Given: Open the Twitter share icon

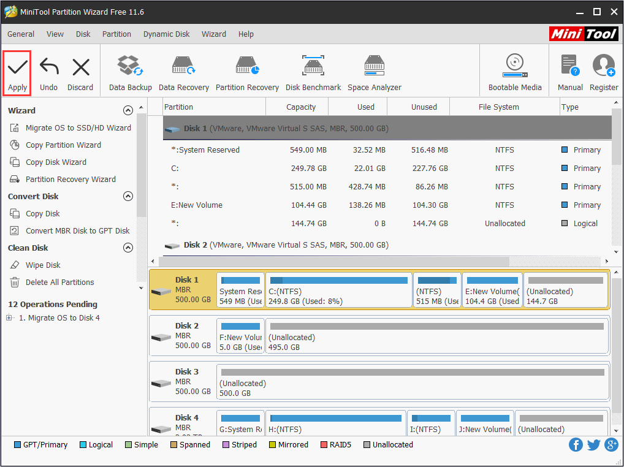Looking at the screenshot, I should [593, 445].
